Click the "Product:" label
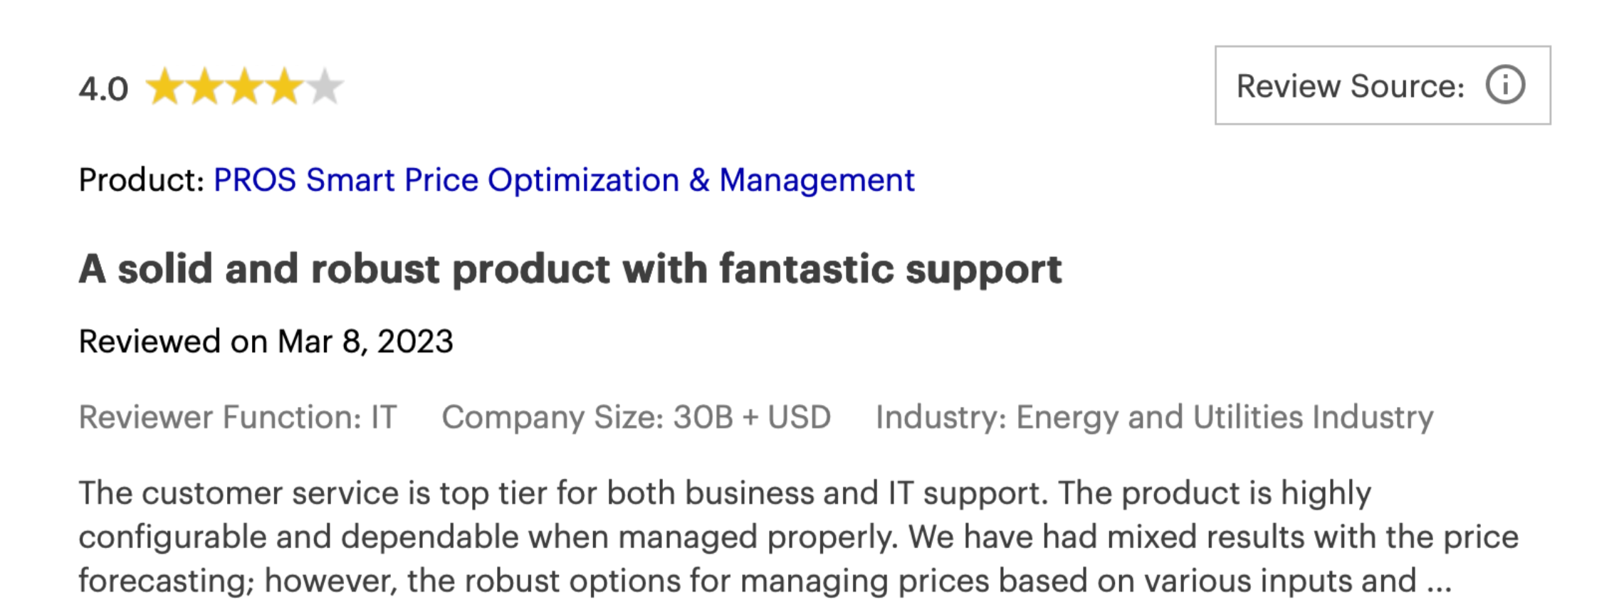This screenshot has width=1619, height=602. [142, 180]
